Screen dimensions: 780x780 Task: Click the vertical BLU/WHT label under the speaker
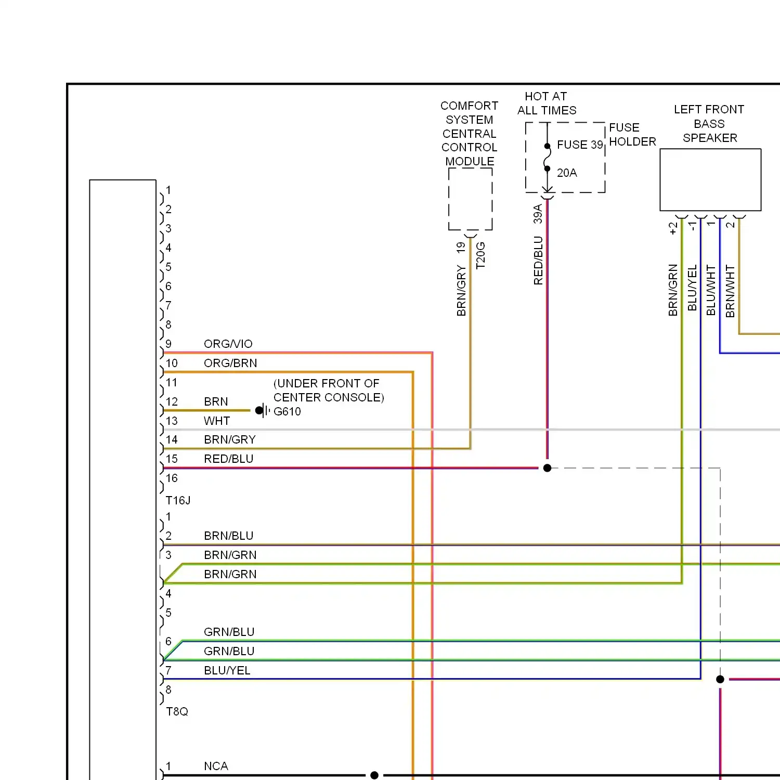click(x=711, y=290)
